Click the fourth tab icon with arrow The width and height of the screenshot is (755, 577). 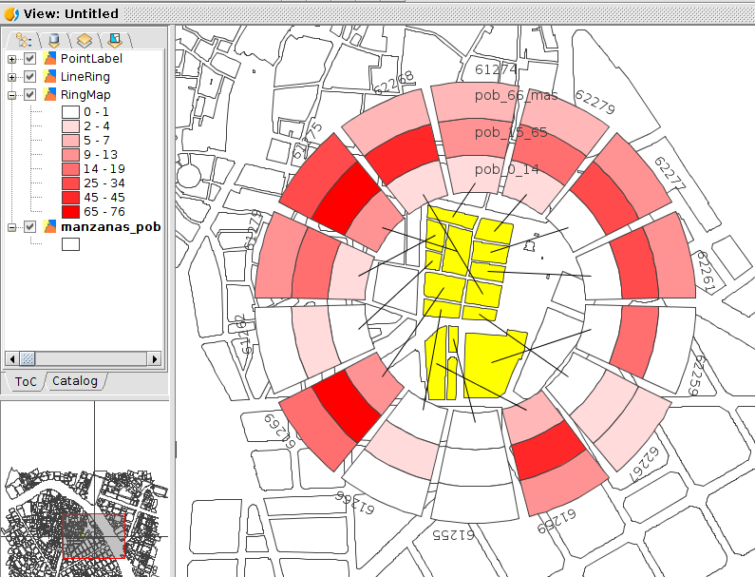[x=115, y=40]
